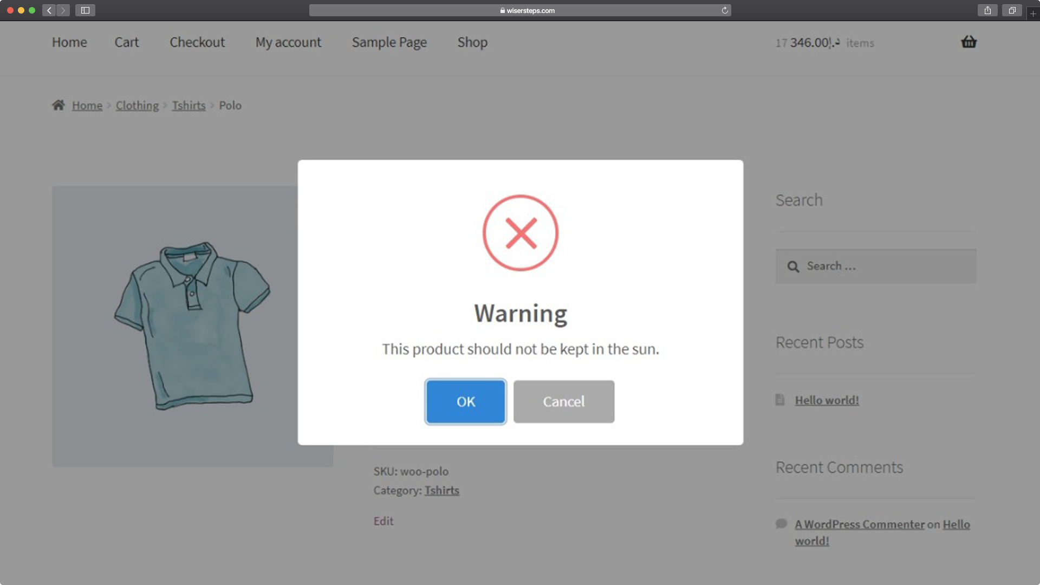Viewport: 1040px width, 585px height.
Task: Open the My account menu item
Action: (x=288, y=42)
